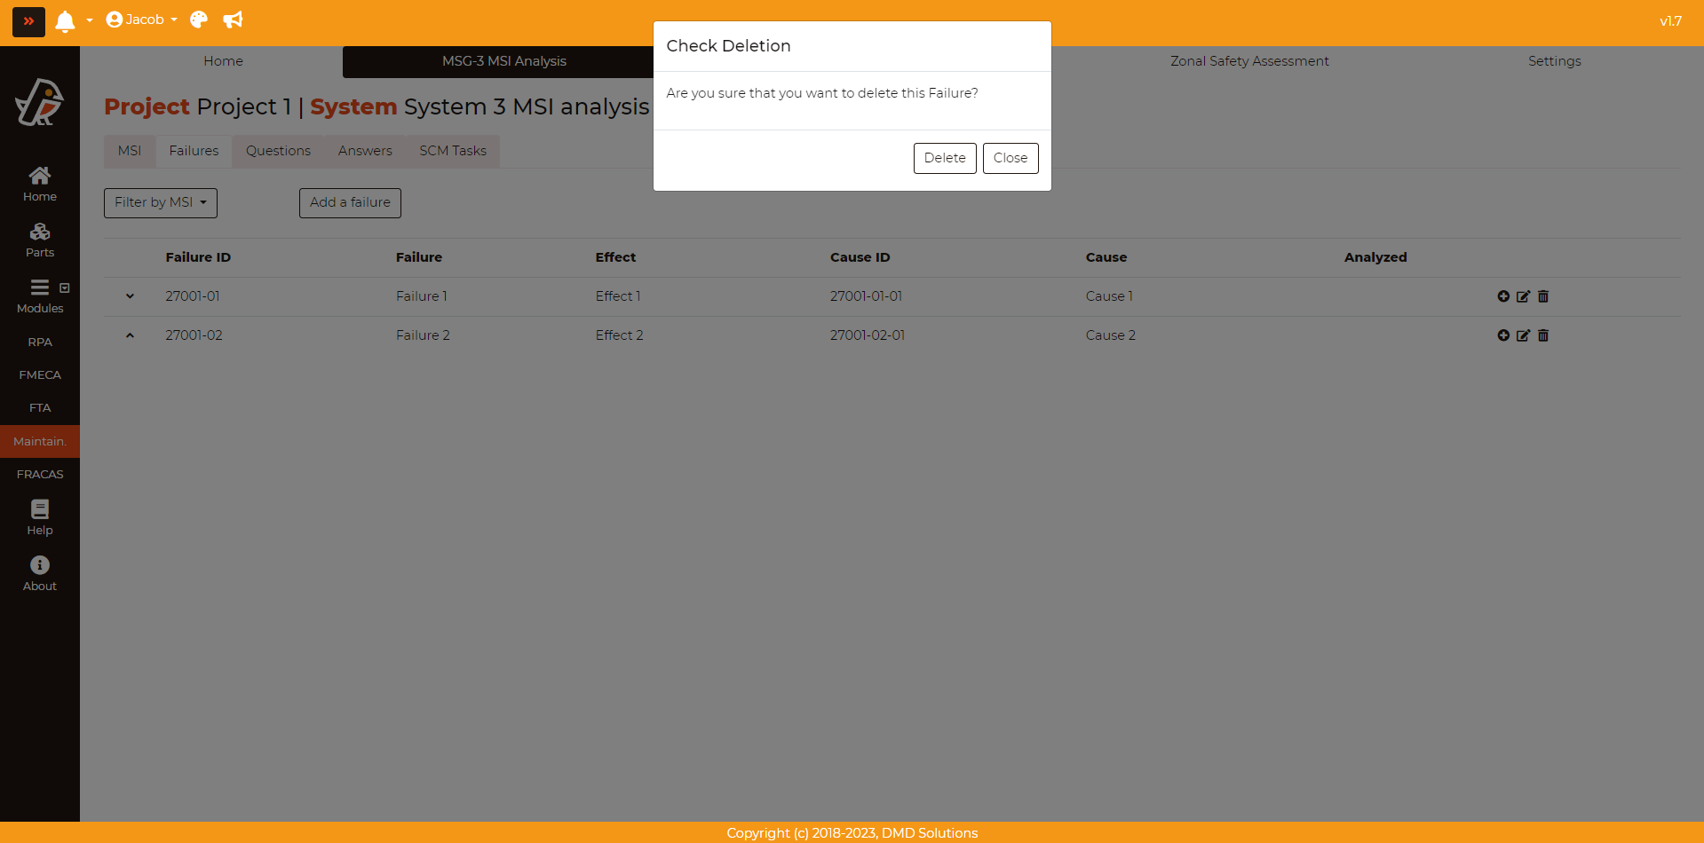Switch to the SCM Tasks tab
The width and height of the screenshot is (1704, 843).
click(x=453, y=151)
